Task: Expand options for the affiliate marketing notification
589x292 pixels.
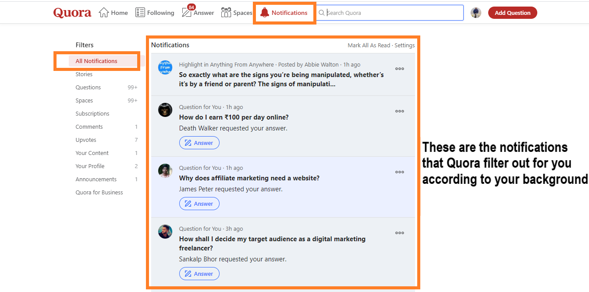Action: click(x=399, y=172)
